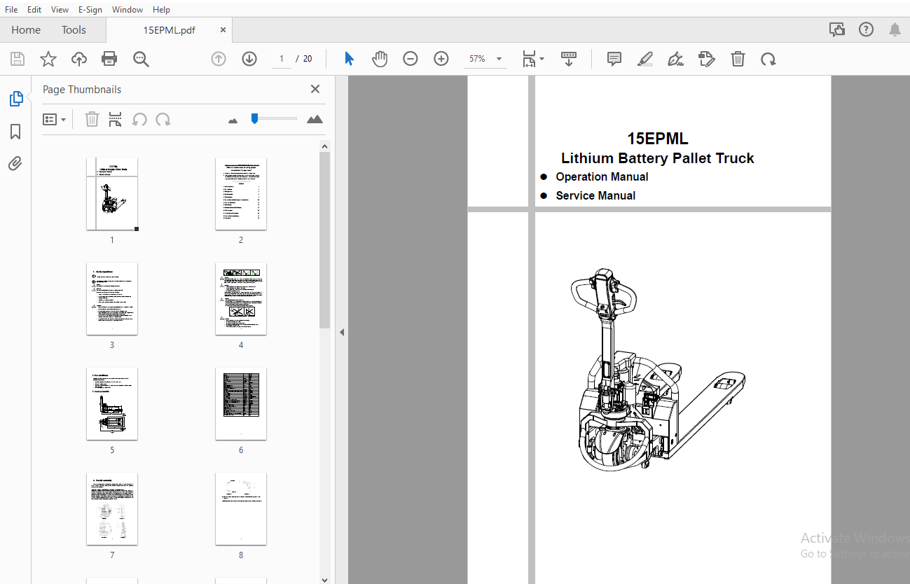Rotate thumbnails clockwise in the panel

pos(163,119)
